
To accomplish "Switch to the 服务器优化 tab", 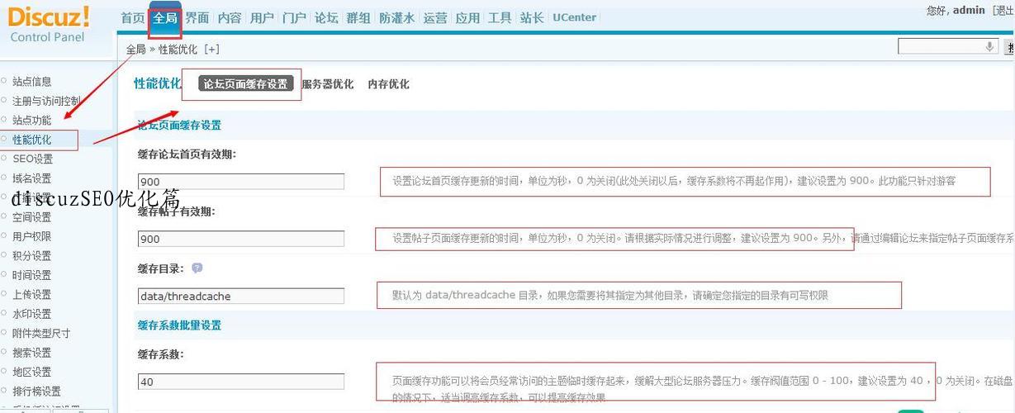I will 328,84.
